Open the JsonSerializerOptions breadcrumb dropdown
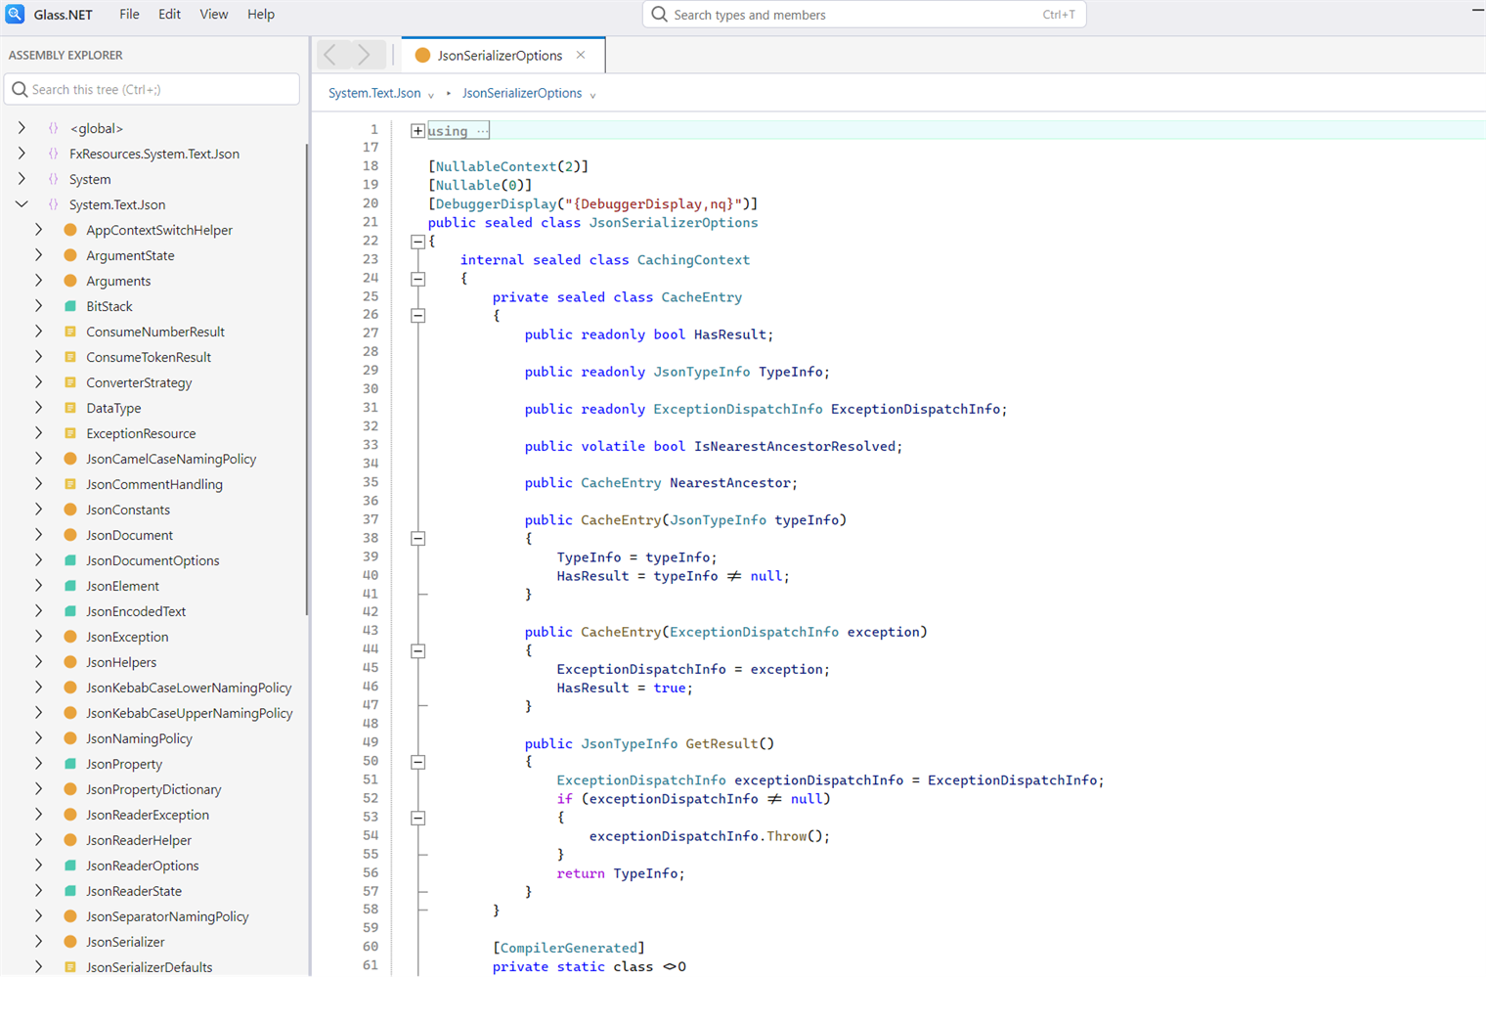This screenshot has width=1486, height=1022. [x=592, y=95]
